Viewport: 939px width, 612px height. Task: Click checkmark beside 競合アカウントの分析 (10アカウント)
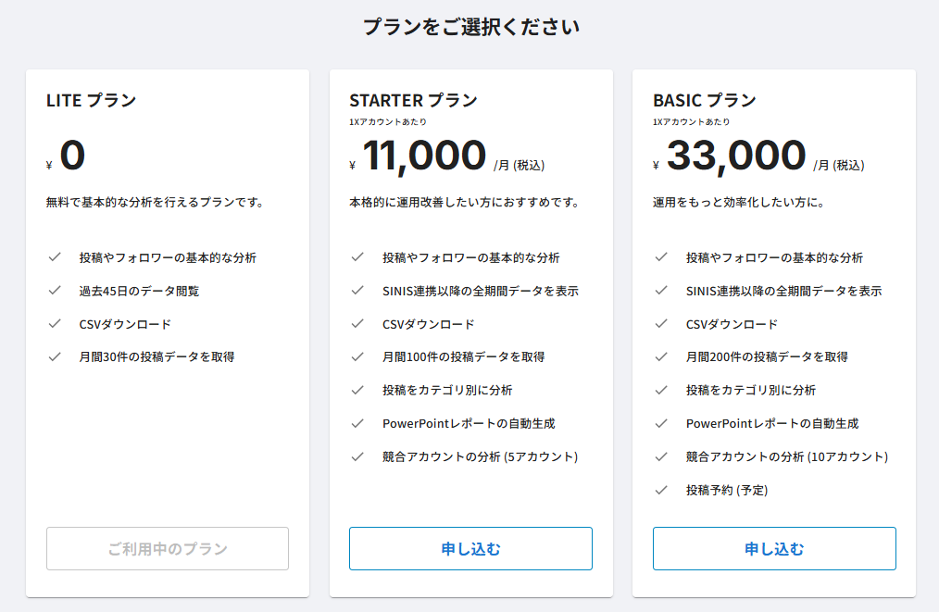(x=661, y=456)
